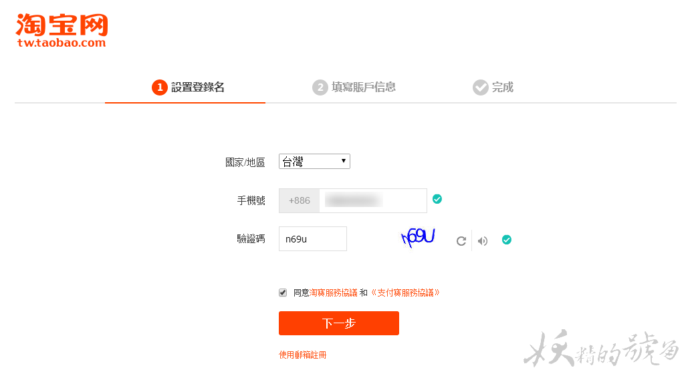Click the step 1 orange number circle
Screen dimensions: 692x376
pyautogui.click(x=159, y=87)
